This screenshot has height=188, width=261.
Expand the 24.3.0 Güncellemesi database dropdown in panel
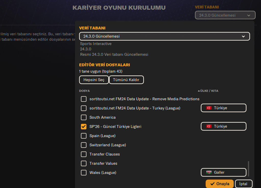164,36
